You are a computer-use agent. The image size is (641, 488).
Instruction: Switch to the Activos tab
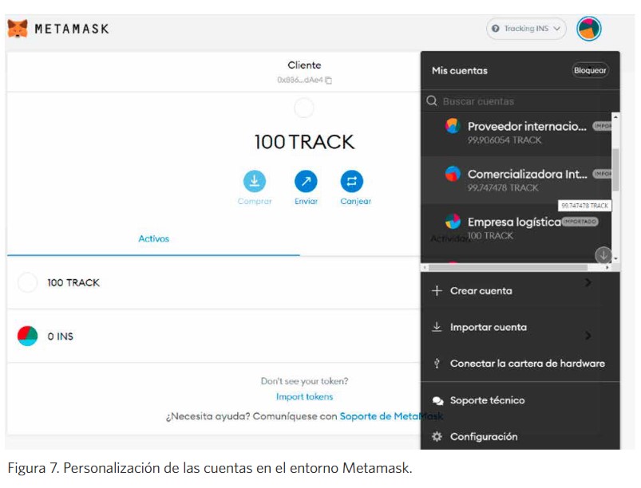[x=153, y=239]
